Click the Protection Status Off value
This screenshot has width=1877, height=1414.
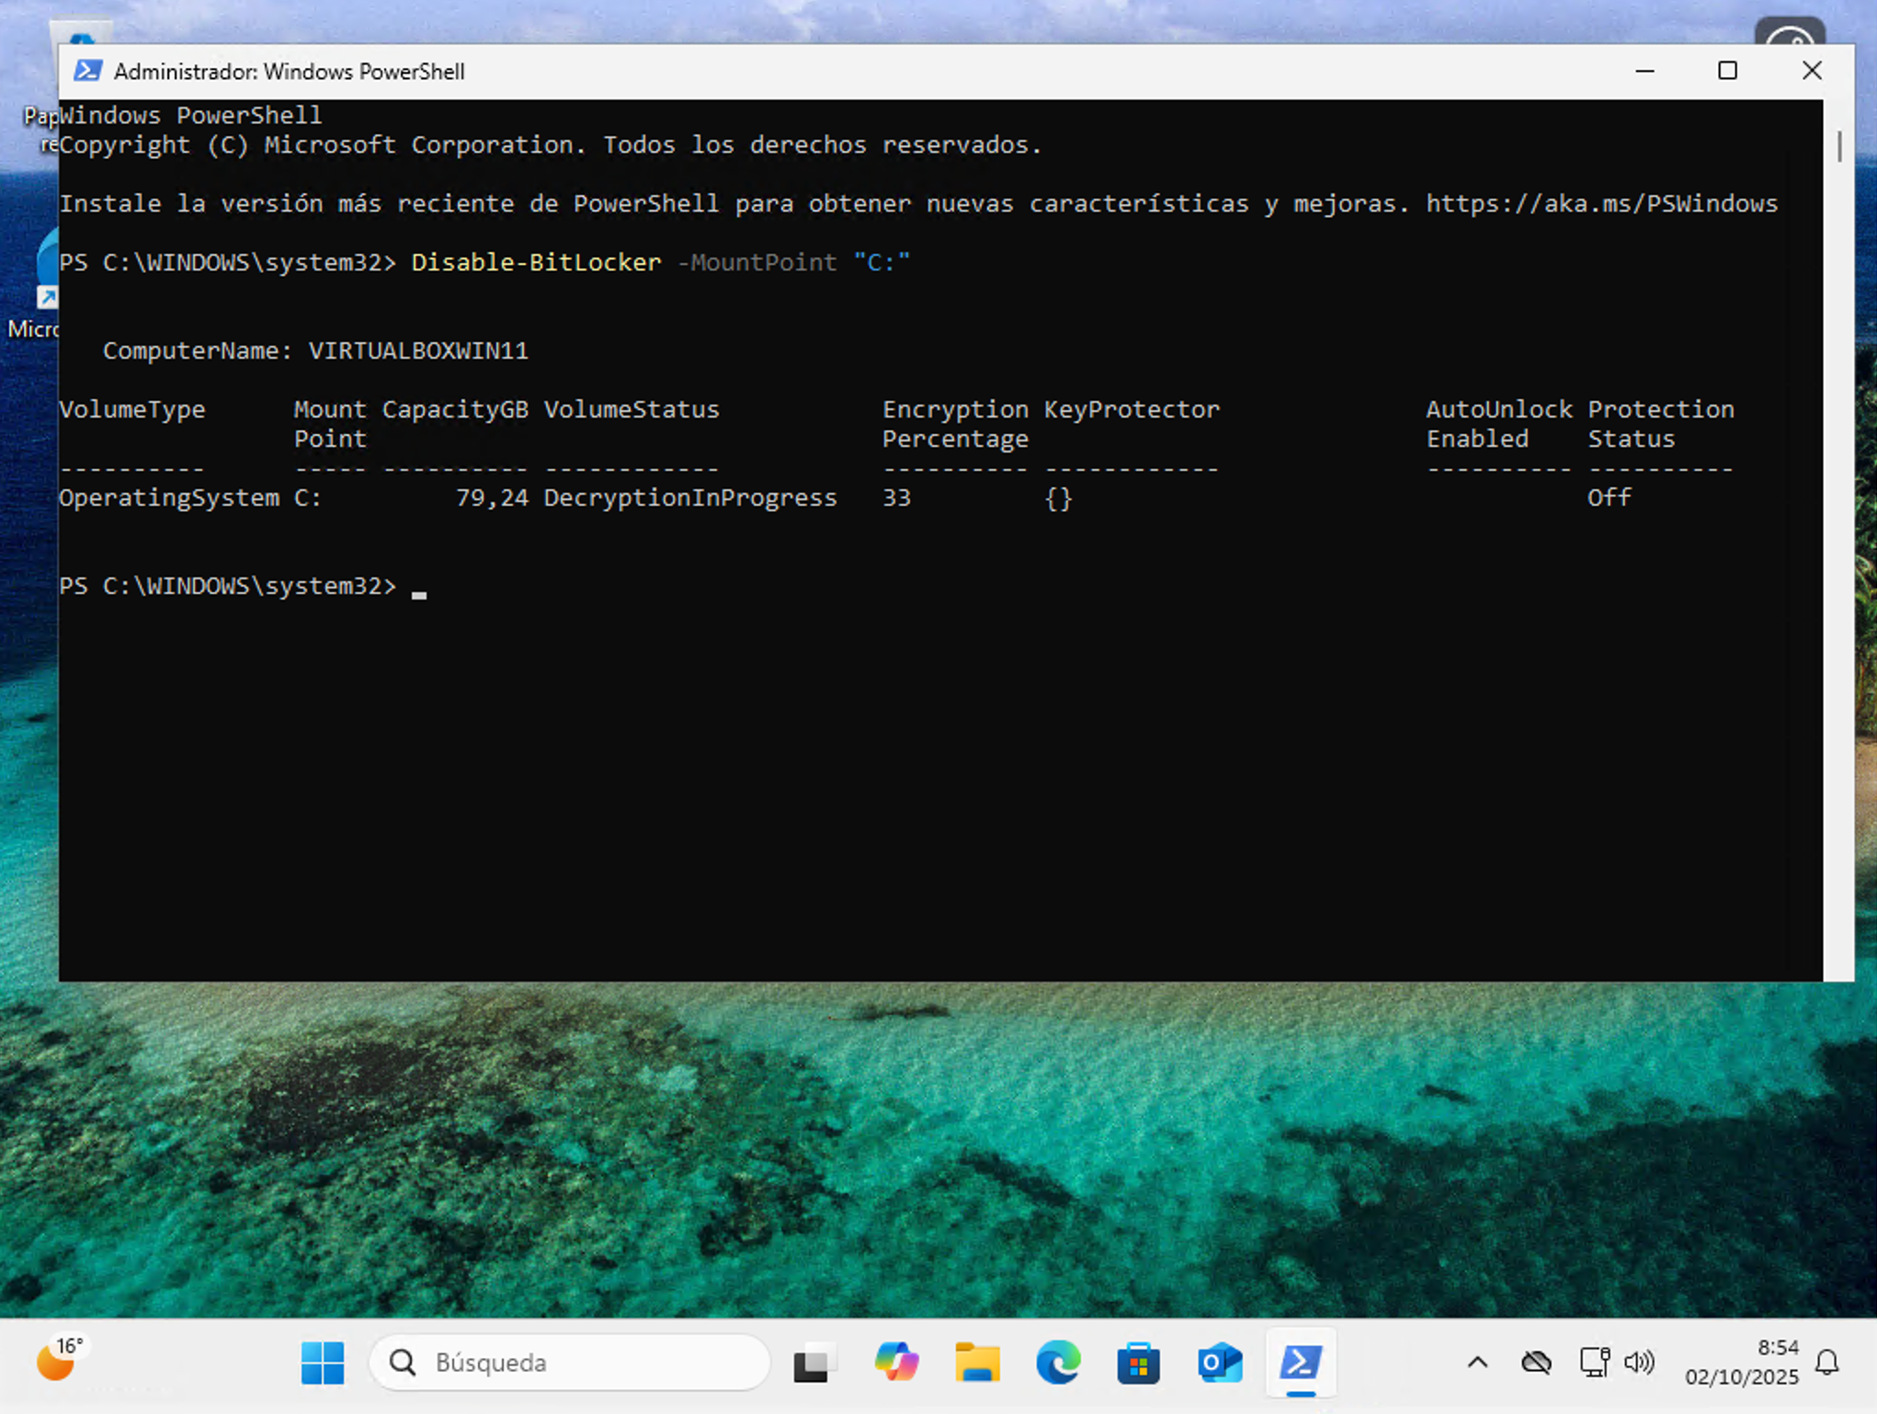point(1610,497)
